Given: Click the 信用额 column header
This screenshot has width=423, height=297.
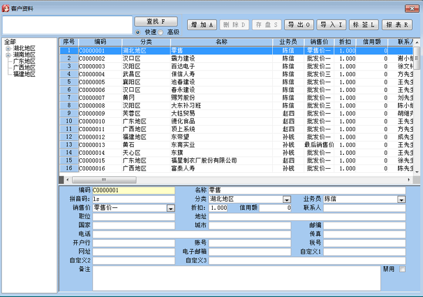Looking at the screenshot, I should [372, 42].
